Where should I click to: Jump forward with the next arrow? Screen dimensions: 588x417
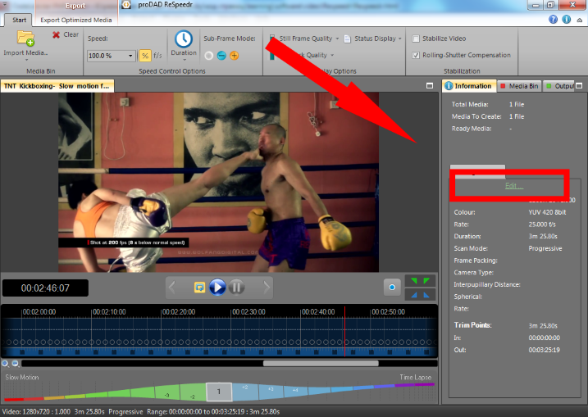click(266, 287)
